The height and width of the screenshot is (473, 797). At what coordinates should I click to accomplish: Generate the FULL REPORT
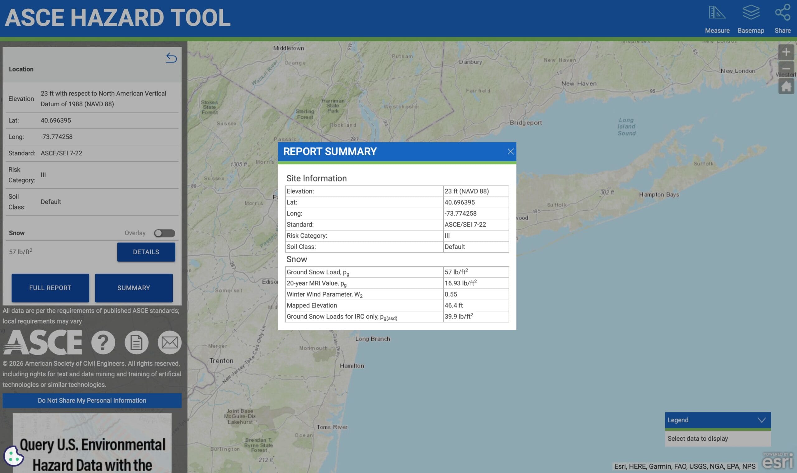click(50, 288)
